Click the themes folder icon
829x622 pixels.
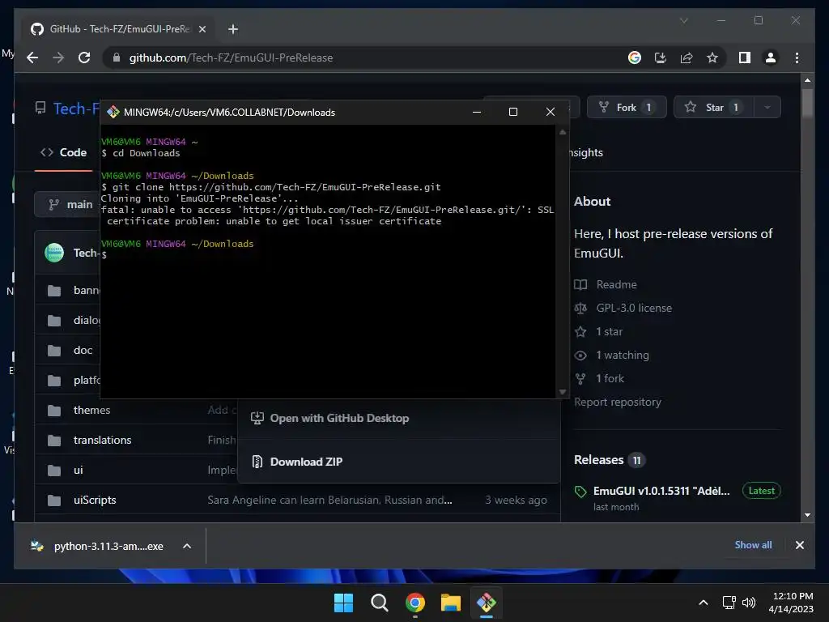(x=54, y=410)
